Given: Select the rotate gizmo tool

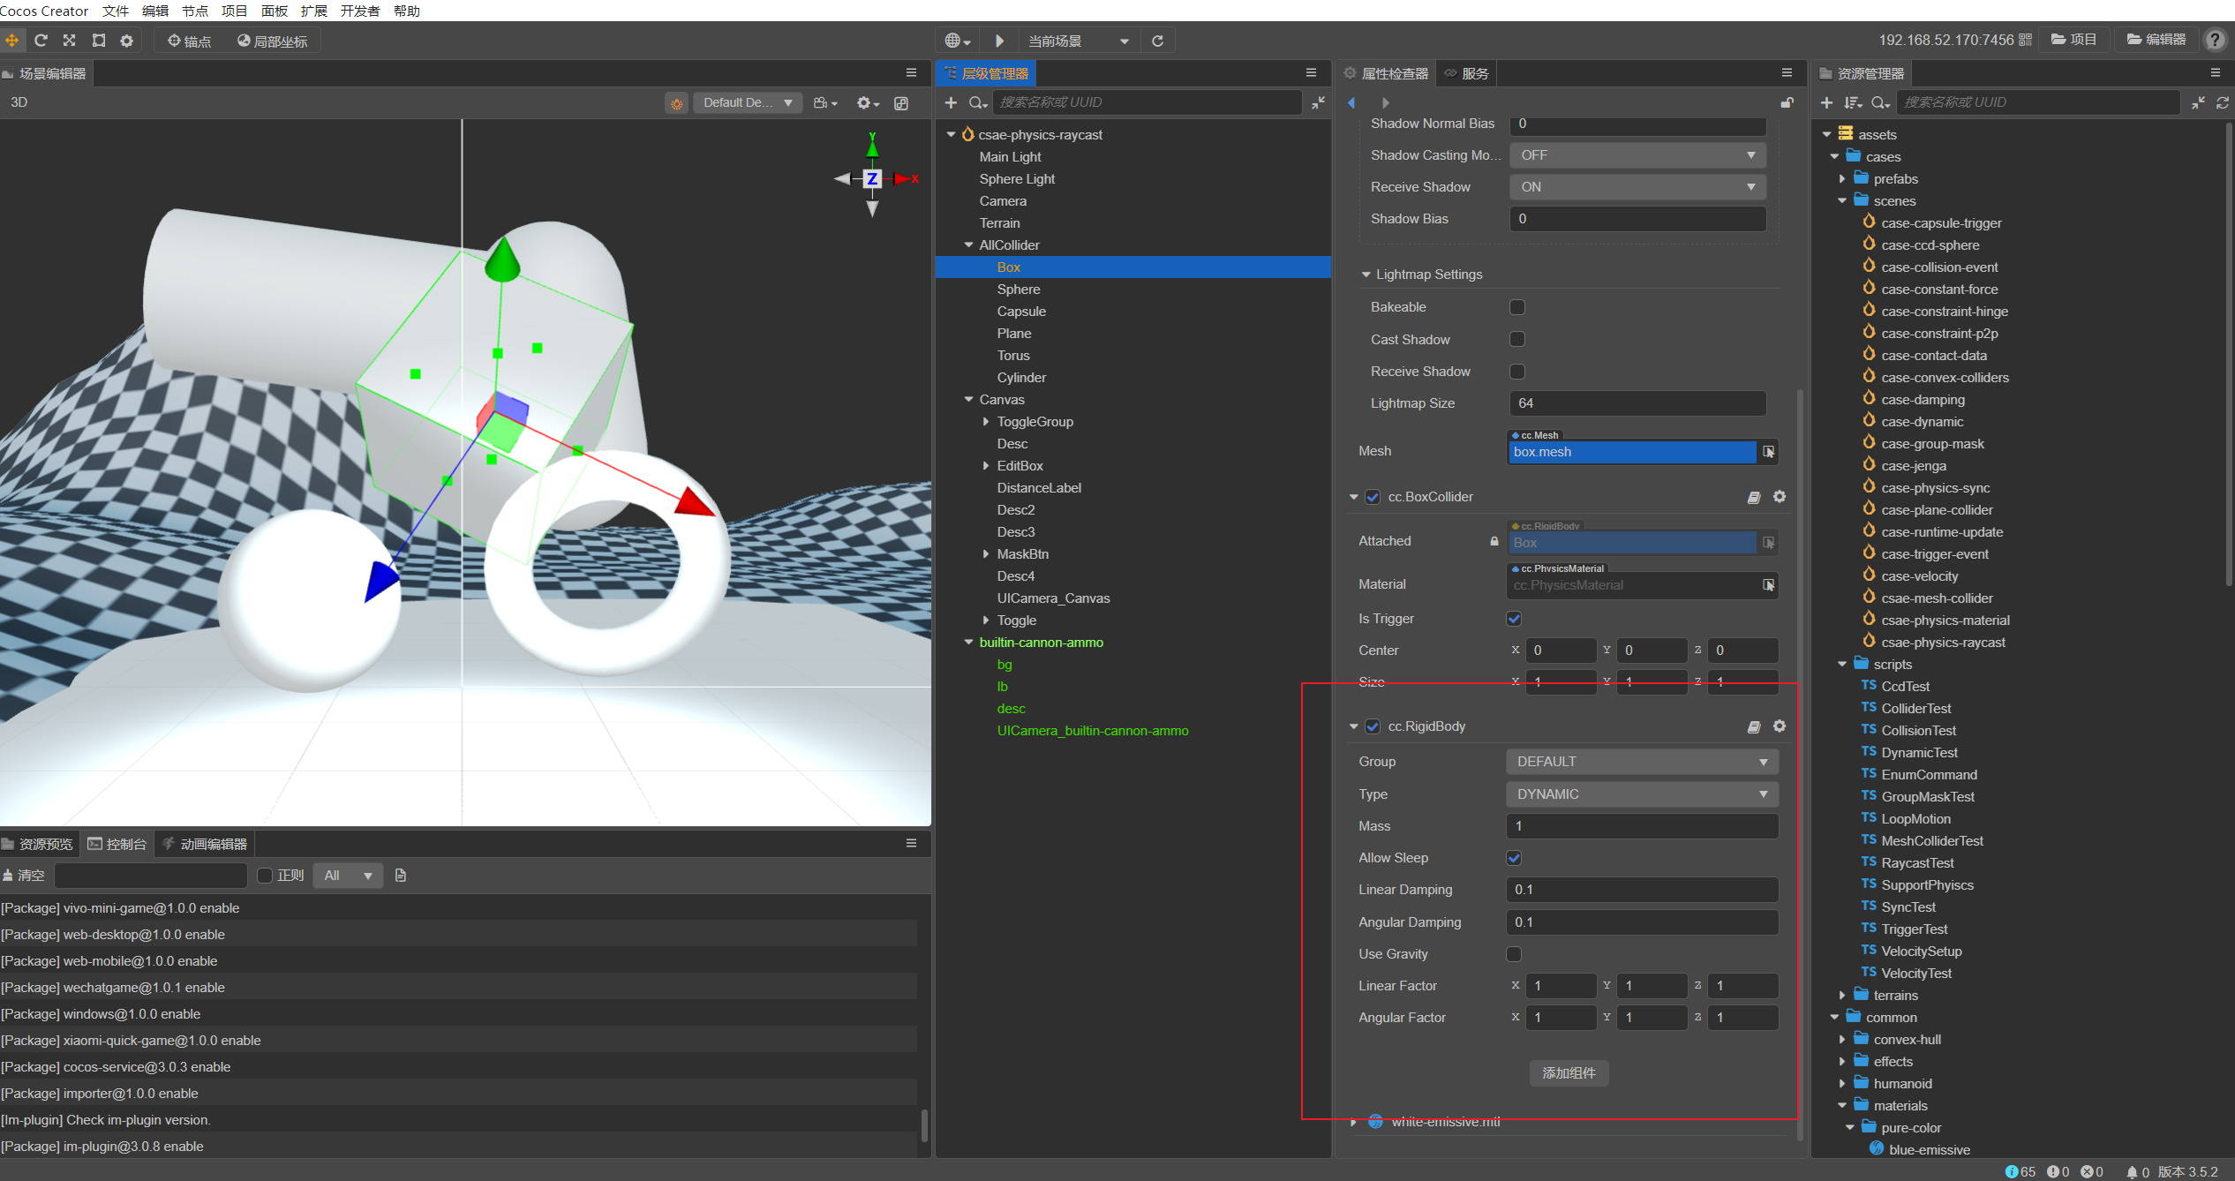Looking at the screenshot, I should tap(41, 41).
